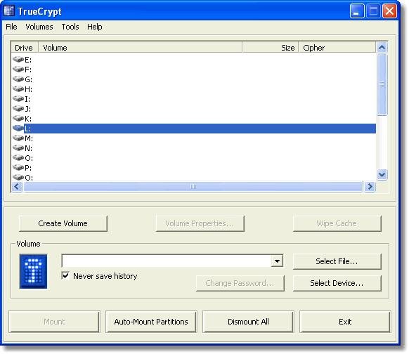409x354 pixels.
Task: Click the Create Volume button
Action: tap(63, 223)
